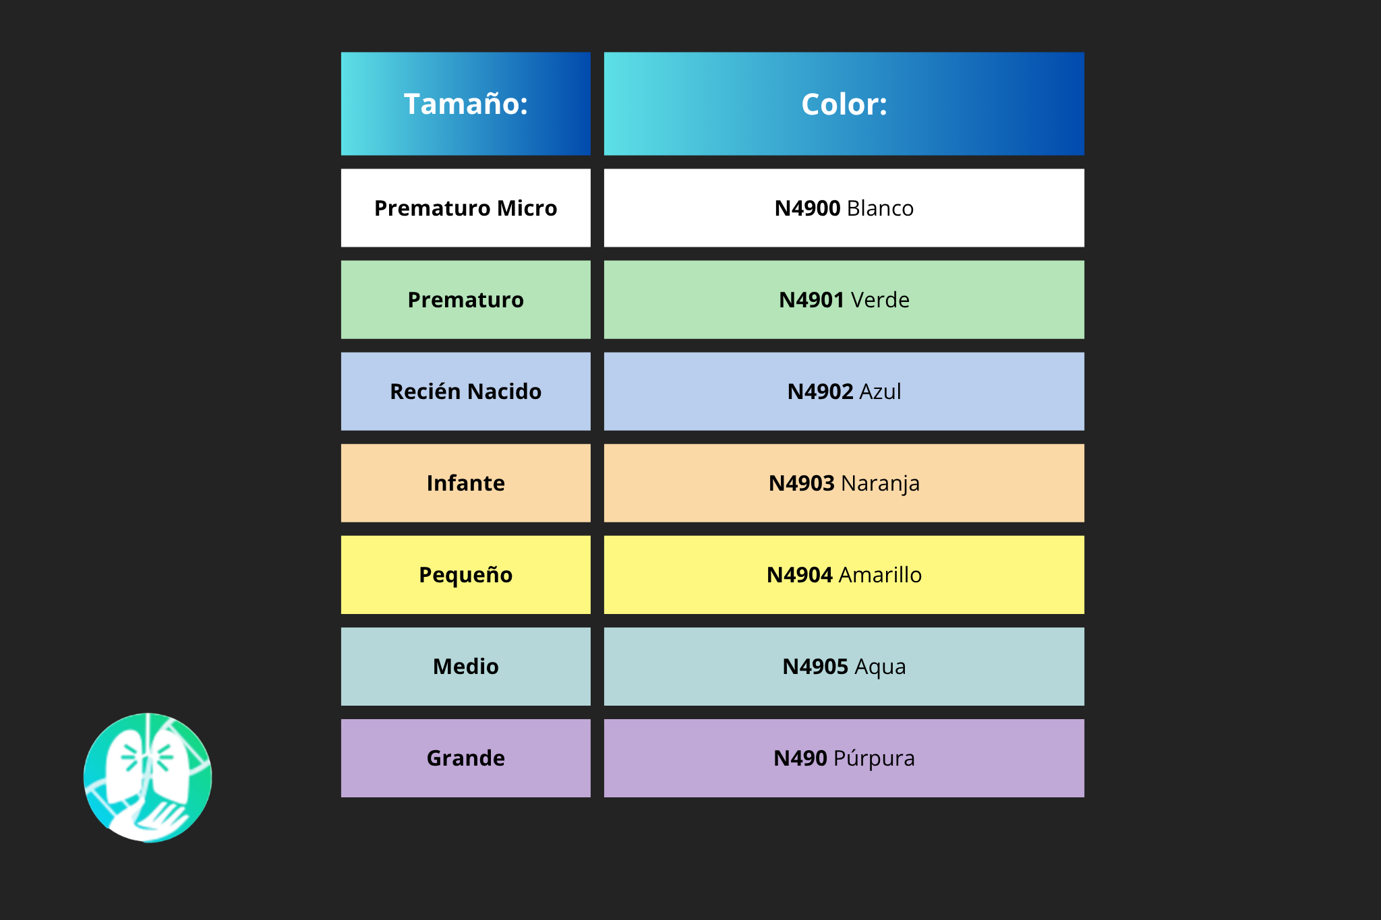Click the Prematuro Micro size cell
Screen dimensions: 1381x920
(465, 208)
